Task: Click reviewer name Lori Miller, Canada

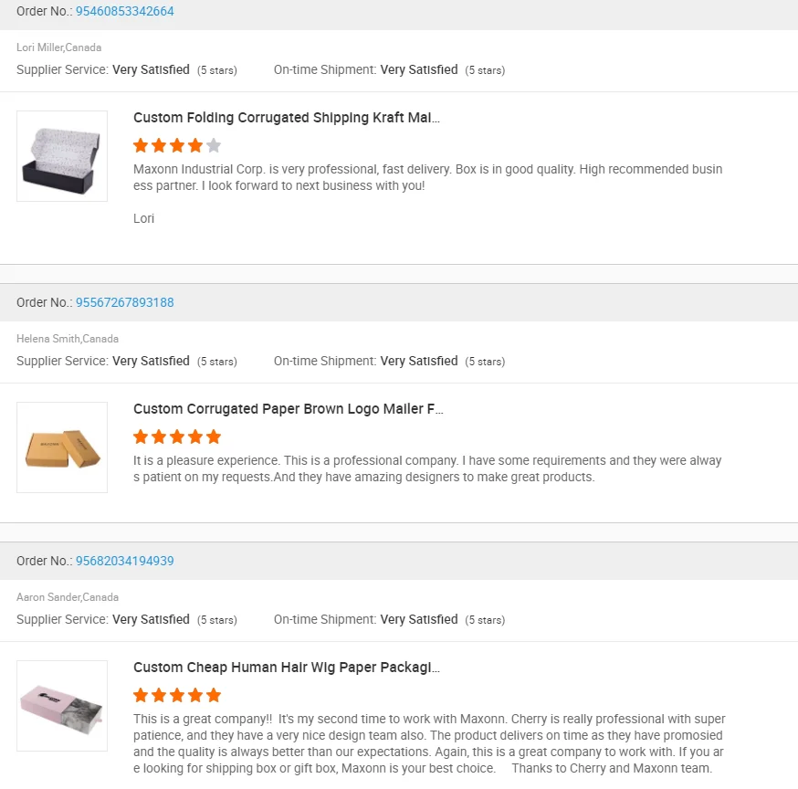Action: pyautogui.click(x=58, y=47)
